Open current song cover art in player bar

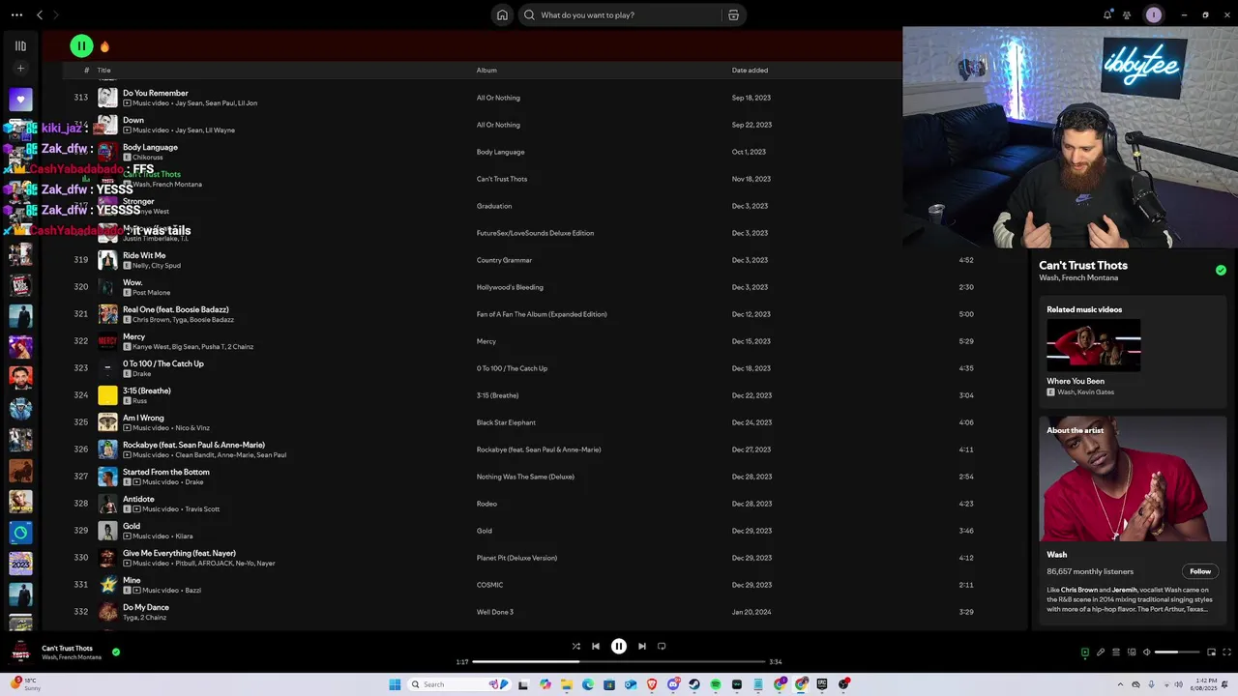click(x=20, y=652)
